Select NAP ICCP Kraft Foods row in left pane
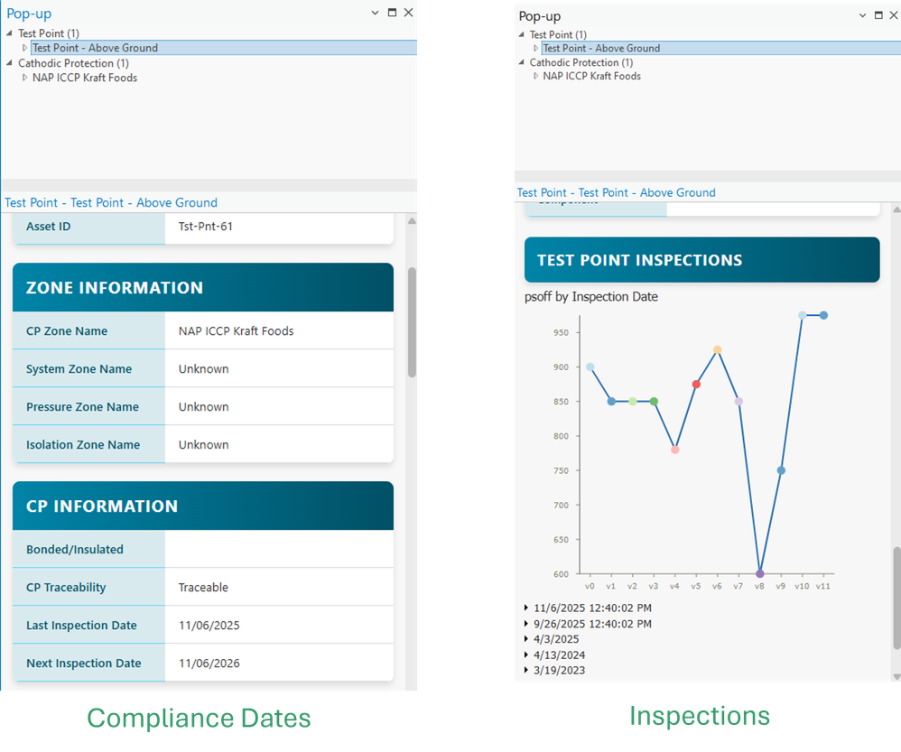This screenshot has height=752, width=901. 85,78
